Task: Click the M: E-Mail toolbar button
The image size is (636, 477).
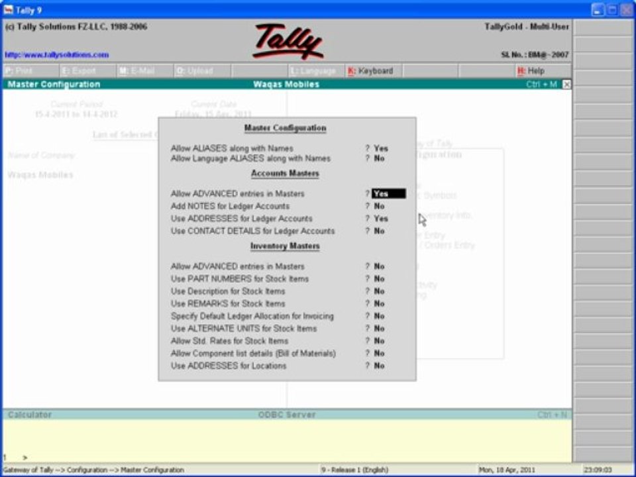Action: pos(144,71)
